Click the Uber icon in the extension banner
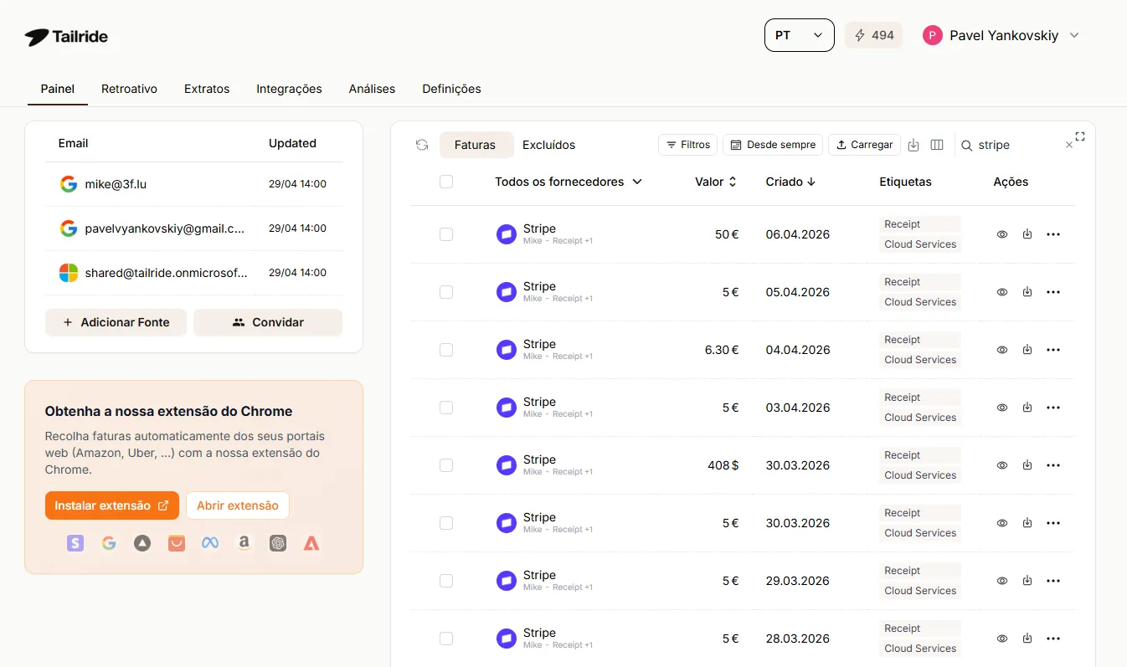Screen dimensions: 1127x667 tap(142, 543)
